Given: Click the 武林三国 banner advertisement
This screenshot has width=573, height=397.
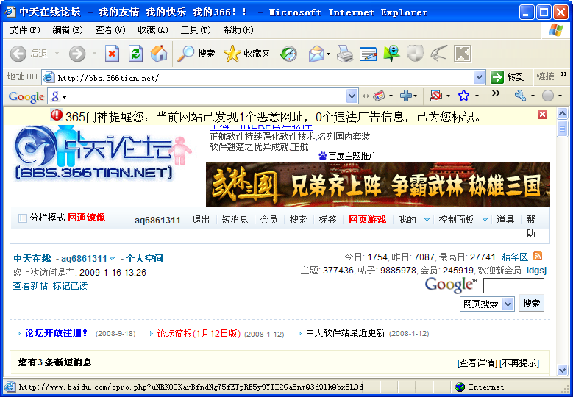Looking at the screenshot, I should (x=378, y=185).
